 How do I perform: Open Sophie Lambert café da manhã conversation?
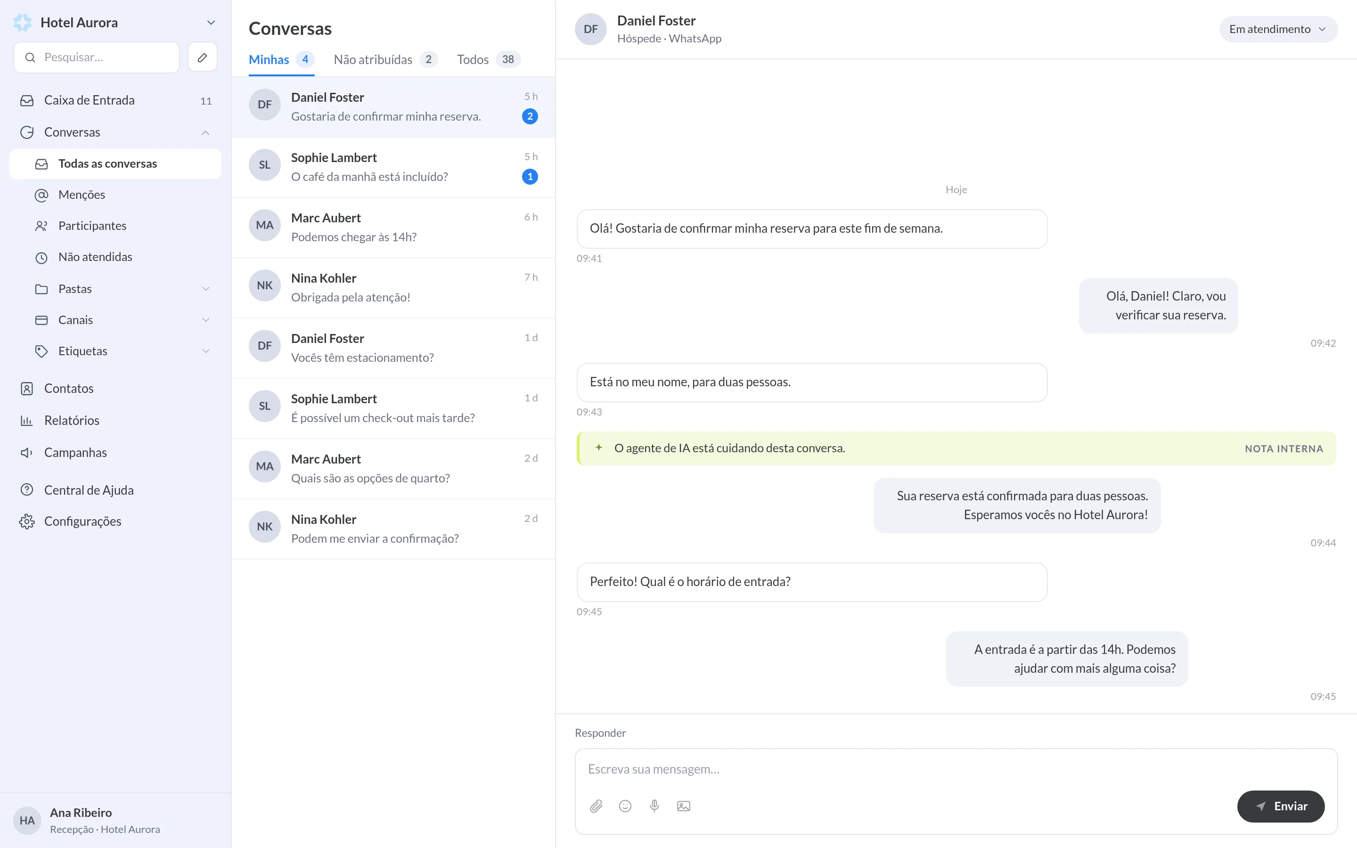tap(393, 167)
